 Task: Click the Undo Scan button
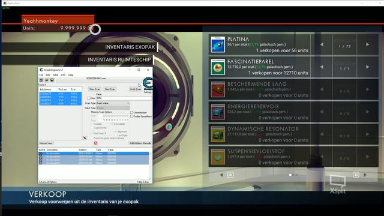[x=136, y=89]
